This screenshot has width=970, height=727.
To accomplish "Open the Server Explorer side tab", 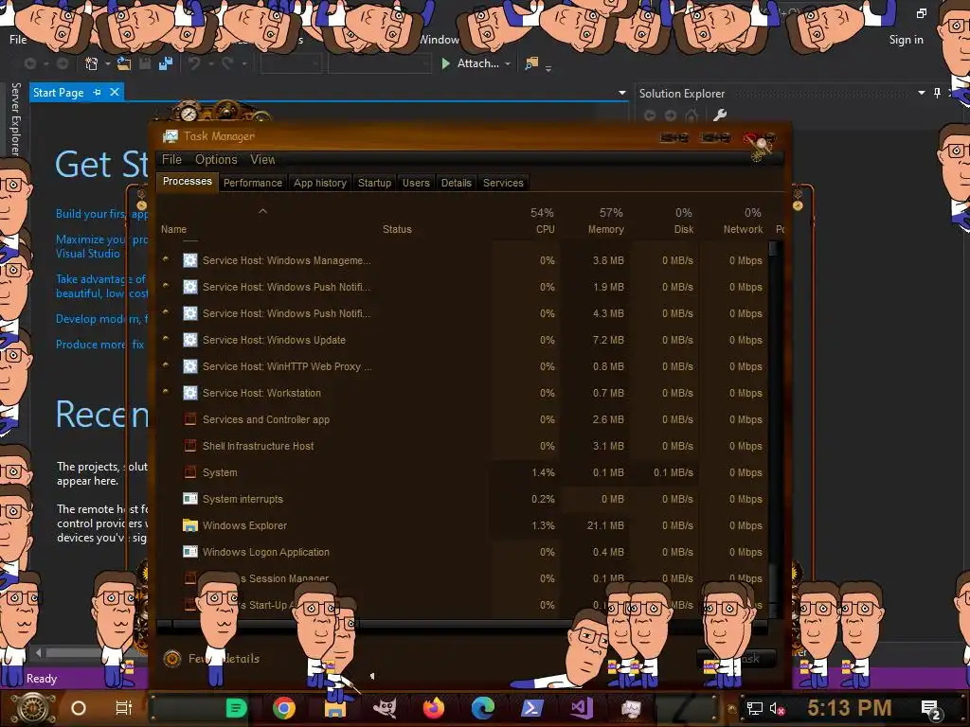I will [16, 118].
